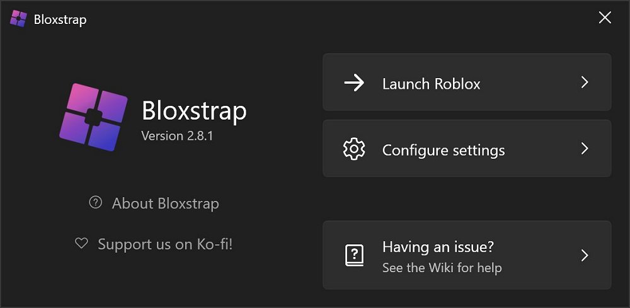
Task: Click the Version 2.8.1 text
Action: (177, 135)
